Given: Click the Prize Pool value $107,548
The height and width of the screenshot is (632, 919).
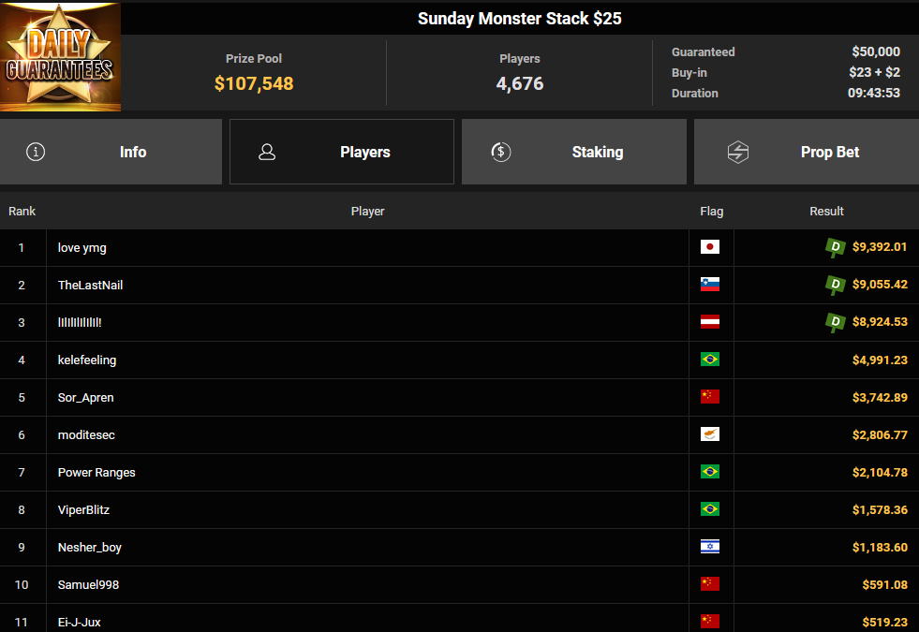Looking at the screenshot, I should click(x=254, y=83).
